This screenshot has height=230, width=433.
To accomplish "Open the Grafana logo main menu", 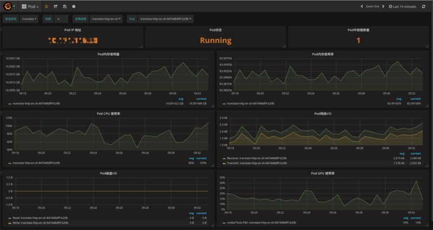I will (9, 6).
